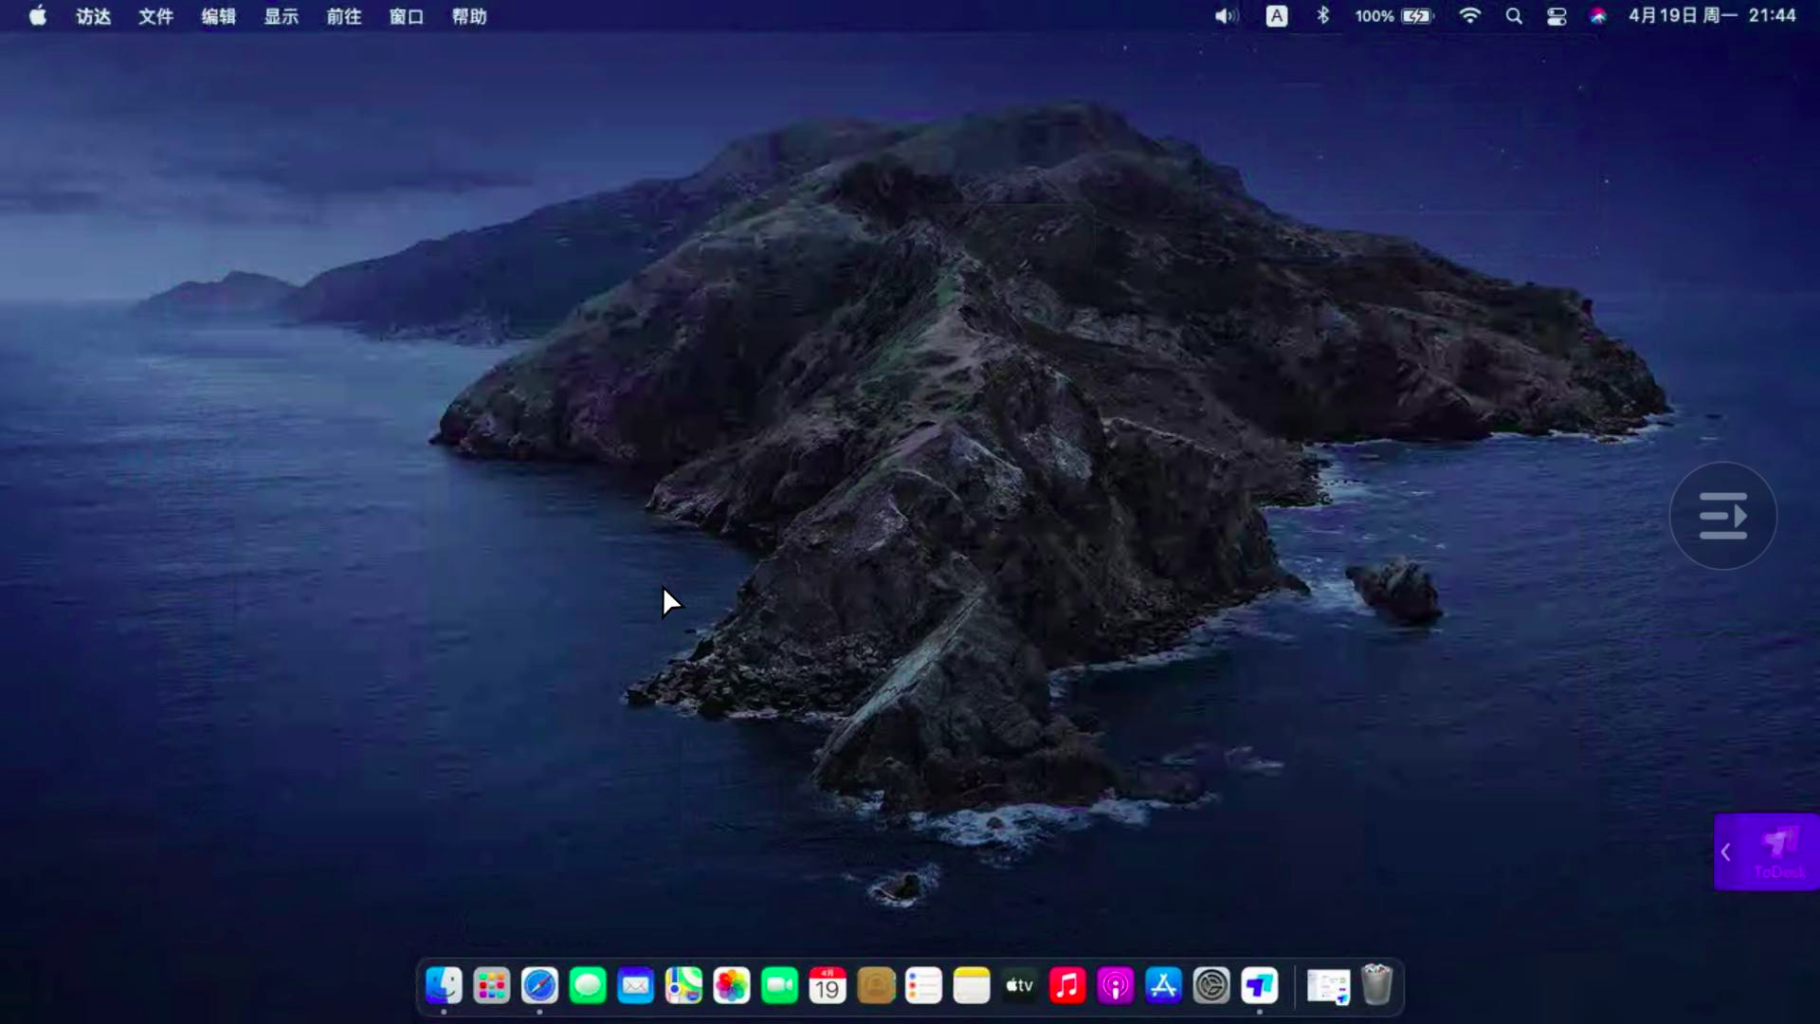Open the Contacts app in Dock
The width and height of the screenshot is (1820, 1024).
[876, 986]
